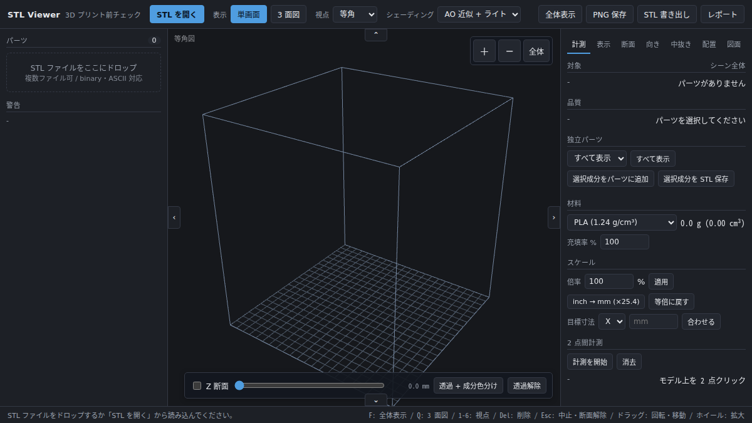
Task: Open the すべて表示 component dropdown
Action: (x=597, y=159)
